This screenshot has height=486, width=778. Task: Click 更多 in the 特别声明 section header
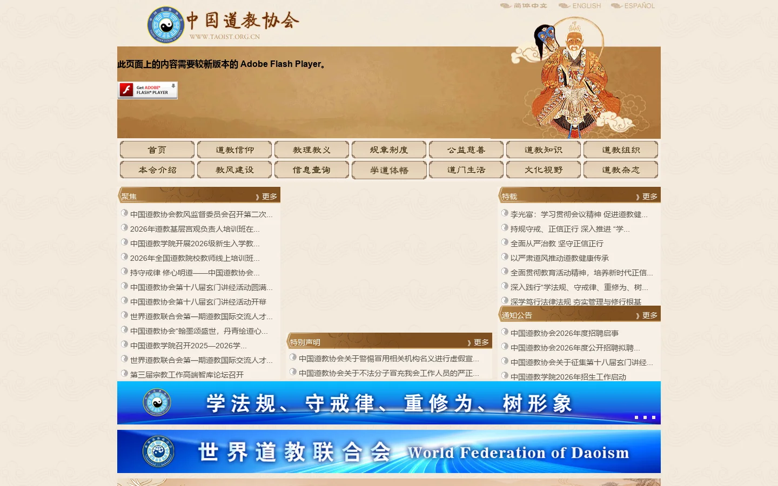click(479, 342)
